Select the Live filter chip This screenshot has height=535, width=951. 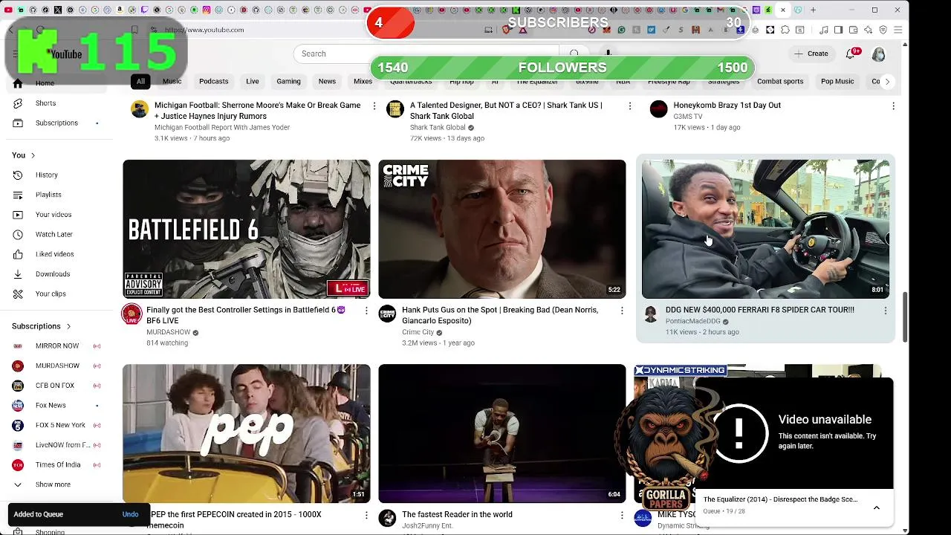coord(253,82)
